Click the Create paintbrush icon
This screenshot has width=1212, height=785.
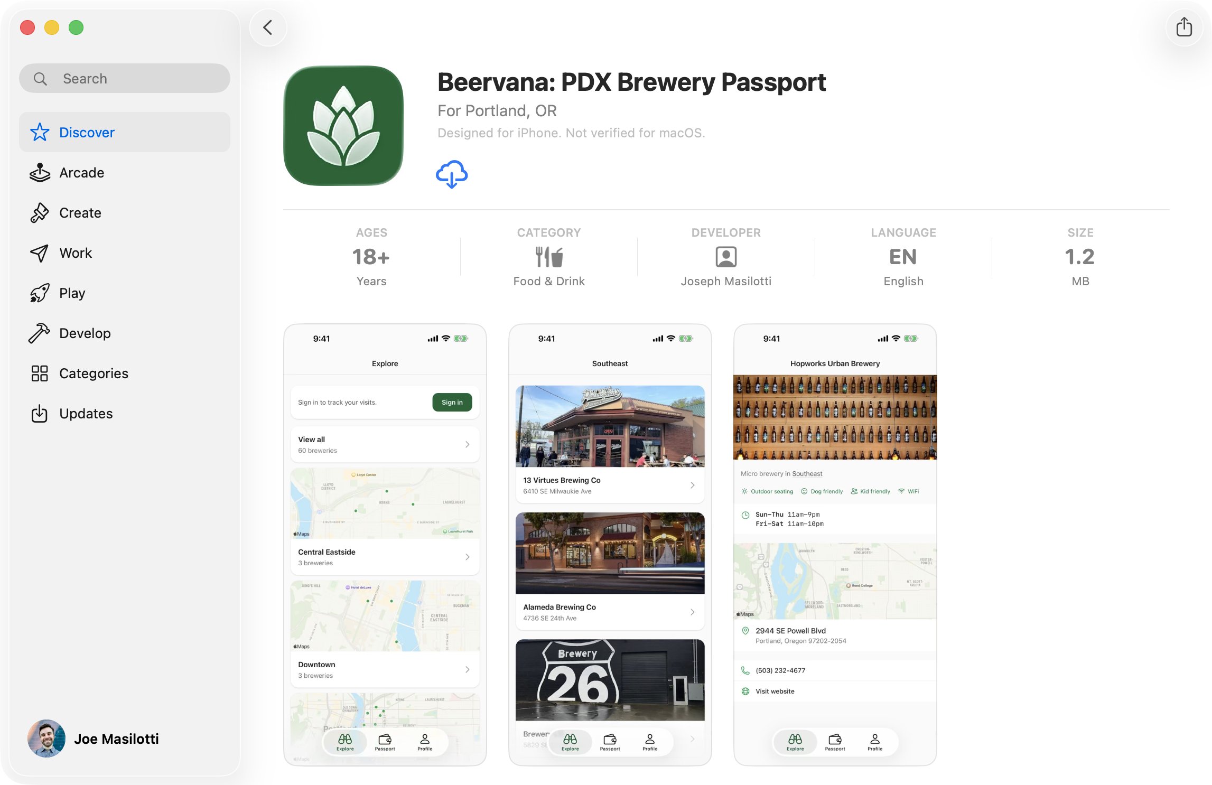point(40,213)
